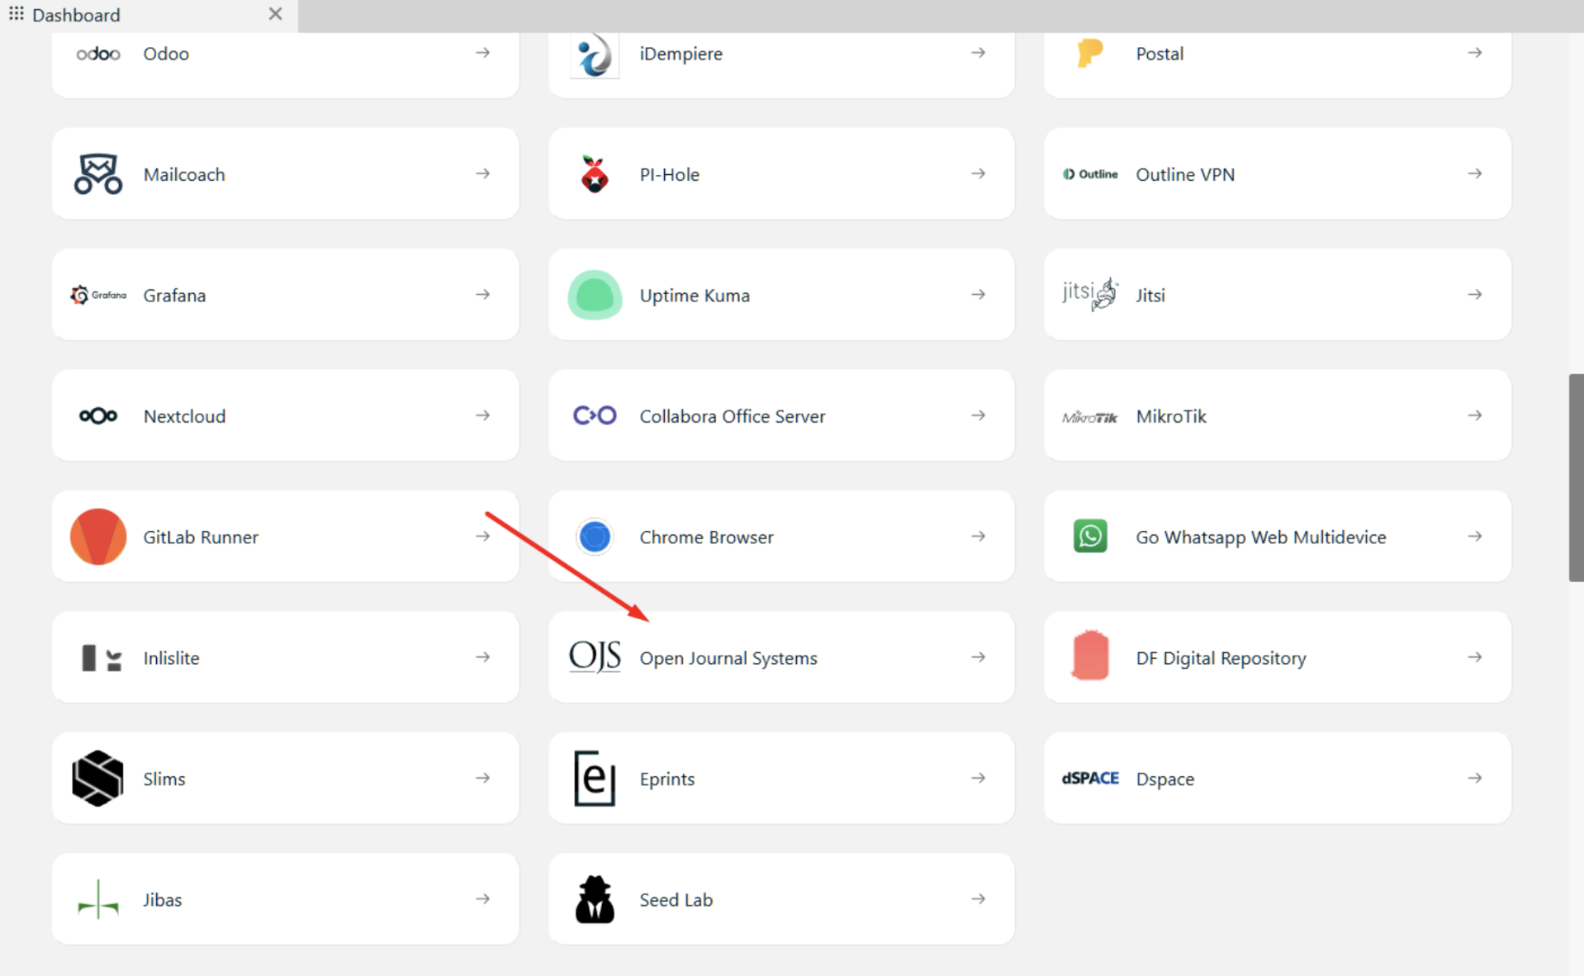Viewport: 1584px width, 976px height.
Task: Click the arrow on the Dspace card
Action: [1475, 778]
